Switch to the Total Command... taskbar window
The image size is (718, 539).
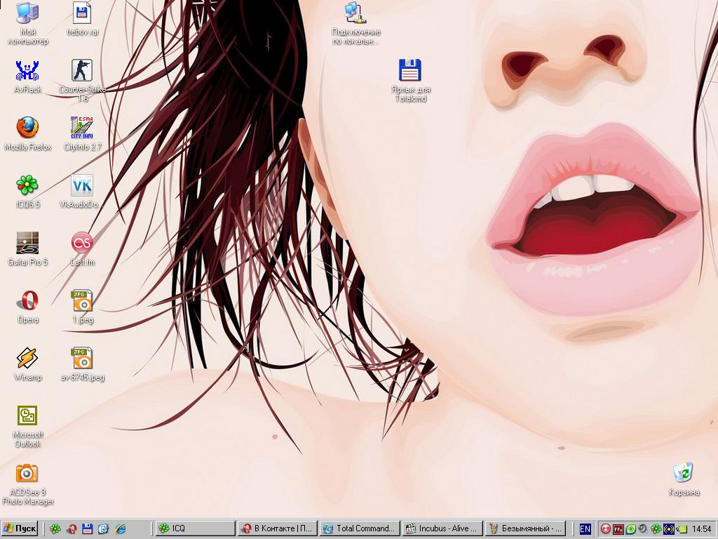coord(360,528)
